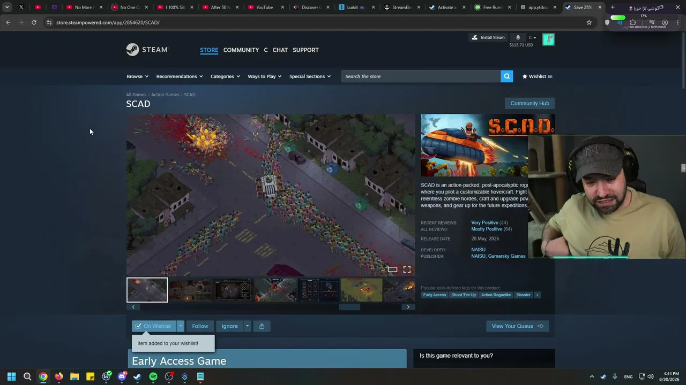Open the All Games breadcrumb link
This screenshot has height=385, width=686.
point(136,95)
